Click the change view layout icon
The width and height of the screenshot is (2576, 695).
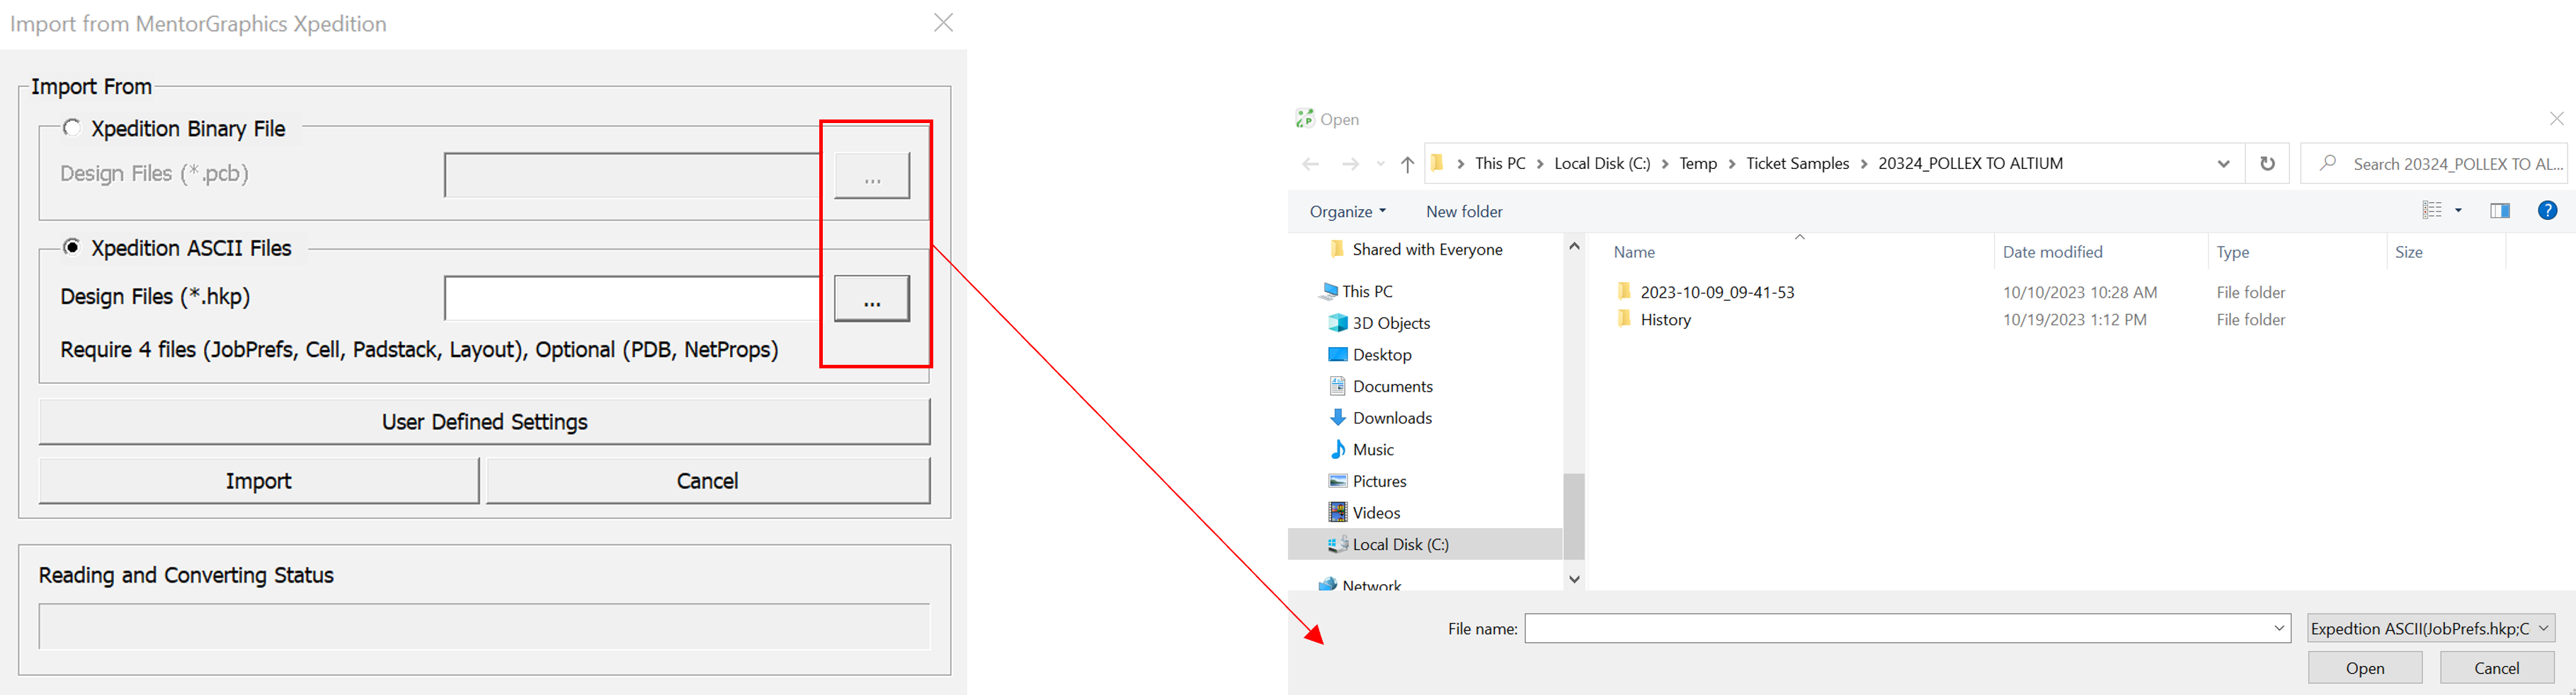click(2432, 211)
